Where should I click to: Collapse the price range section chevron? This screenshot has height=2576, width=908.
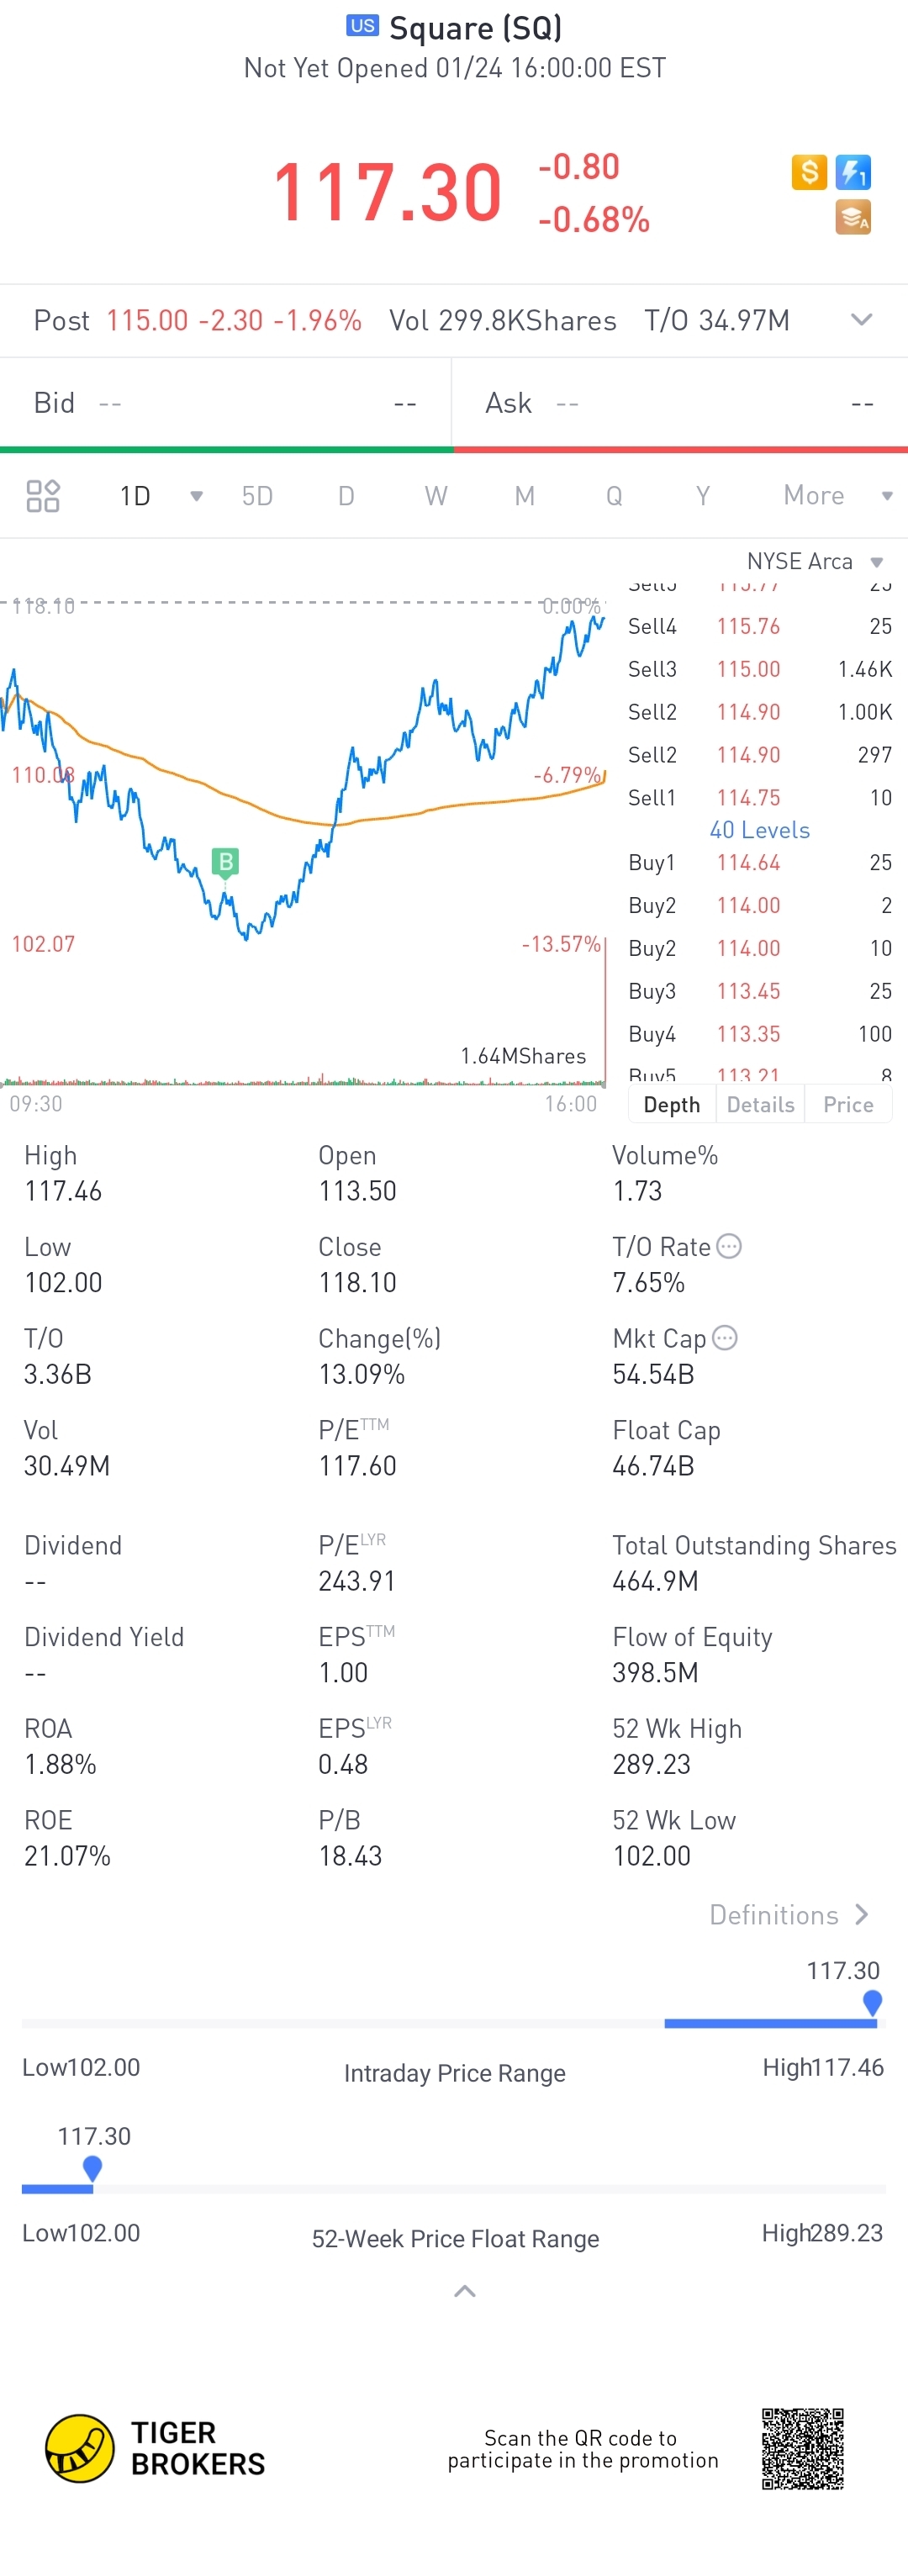pos(464,2291)
